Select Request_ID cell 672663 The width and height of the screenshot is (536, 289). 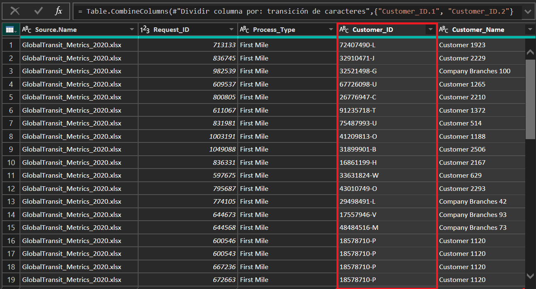click(188, 279)
